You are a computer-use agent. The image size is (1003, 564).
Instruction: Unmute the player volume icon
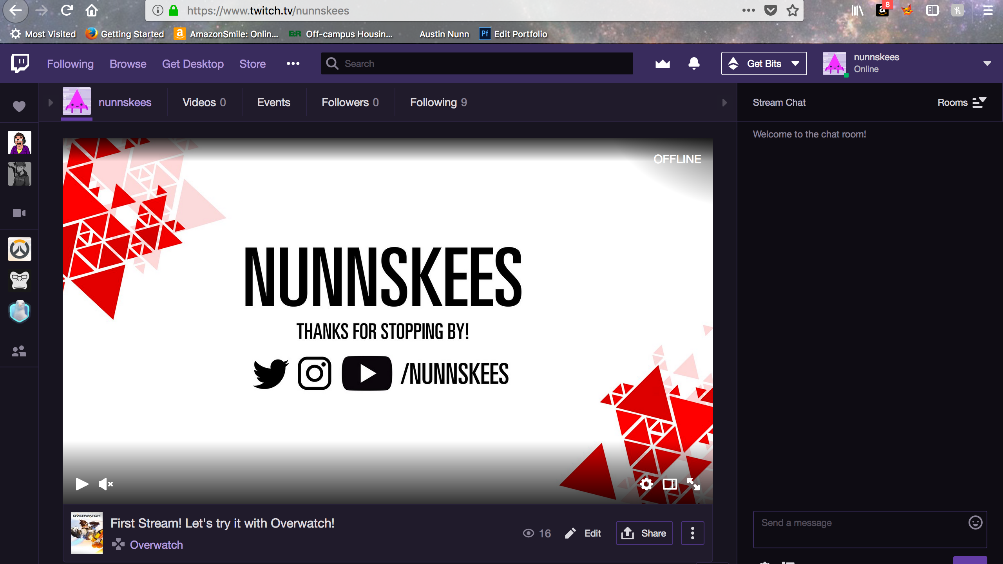click(105, 484)
